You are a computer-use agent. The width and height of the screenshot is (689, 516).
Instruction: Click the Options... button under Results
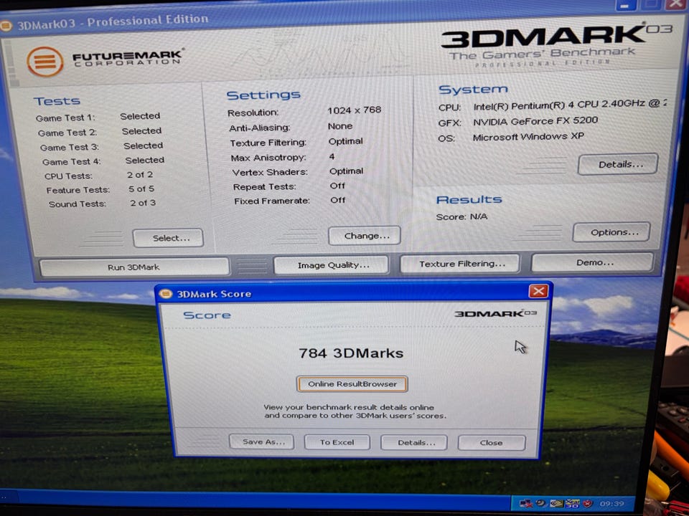click(611, 231)
